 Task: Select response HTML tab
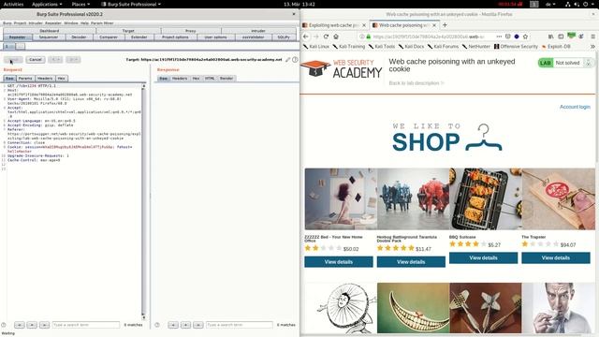pos(210,79)
